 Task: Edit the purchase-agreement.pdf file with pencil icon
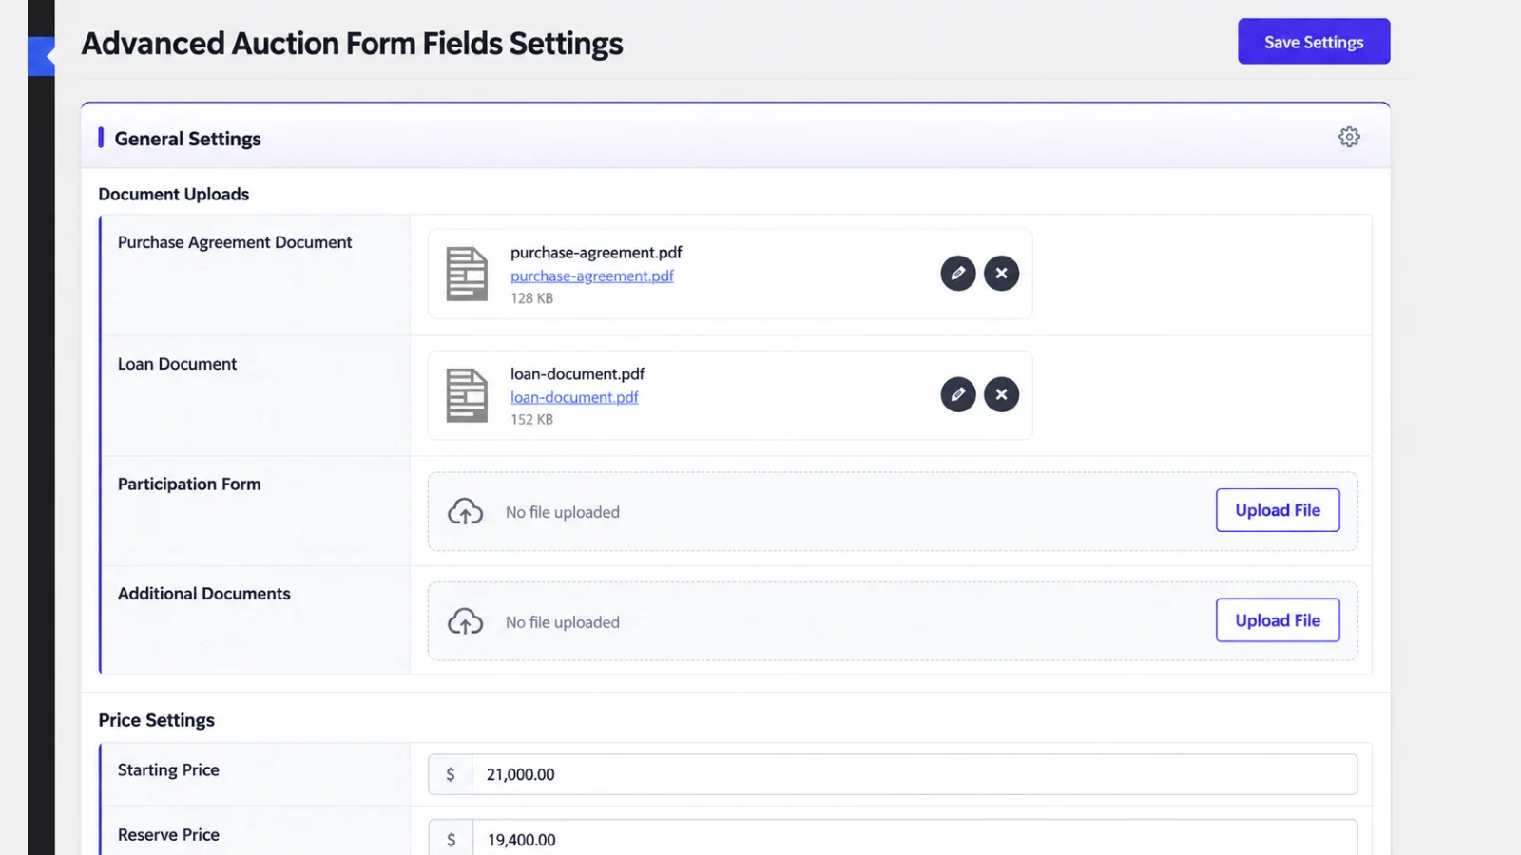pyautogui.click(x=958, y=274)
